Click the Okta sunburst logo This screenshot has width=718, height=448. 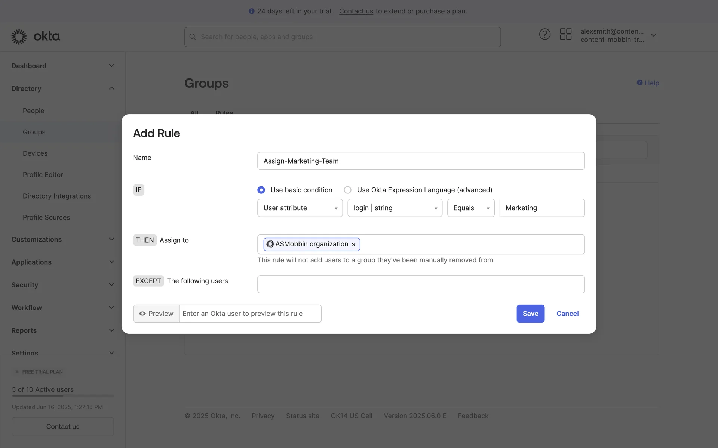click(x=19, y=37)
